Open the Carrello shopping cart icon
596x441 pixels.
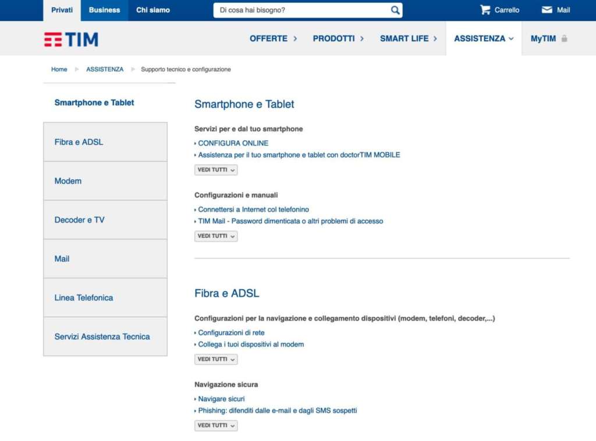(x=485, y=10)
